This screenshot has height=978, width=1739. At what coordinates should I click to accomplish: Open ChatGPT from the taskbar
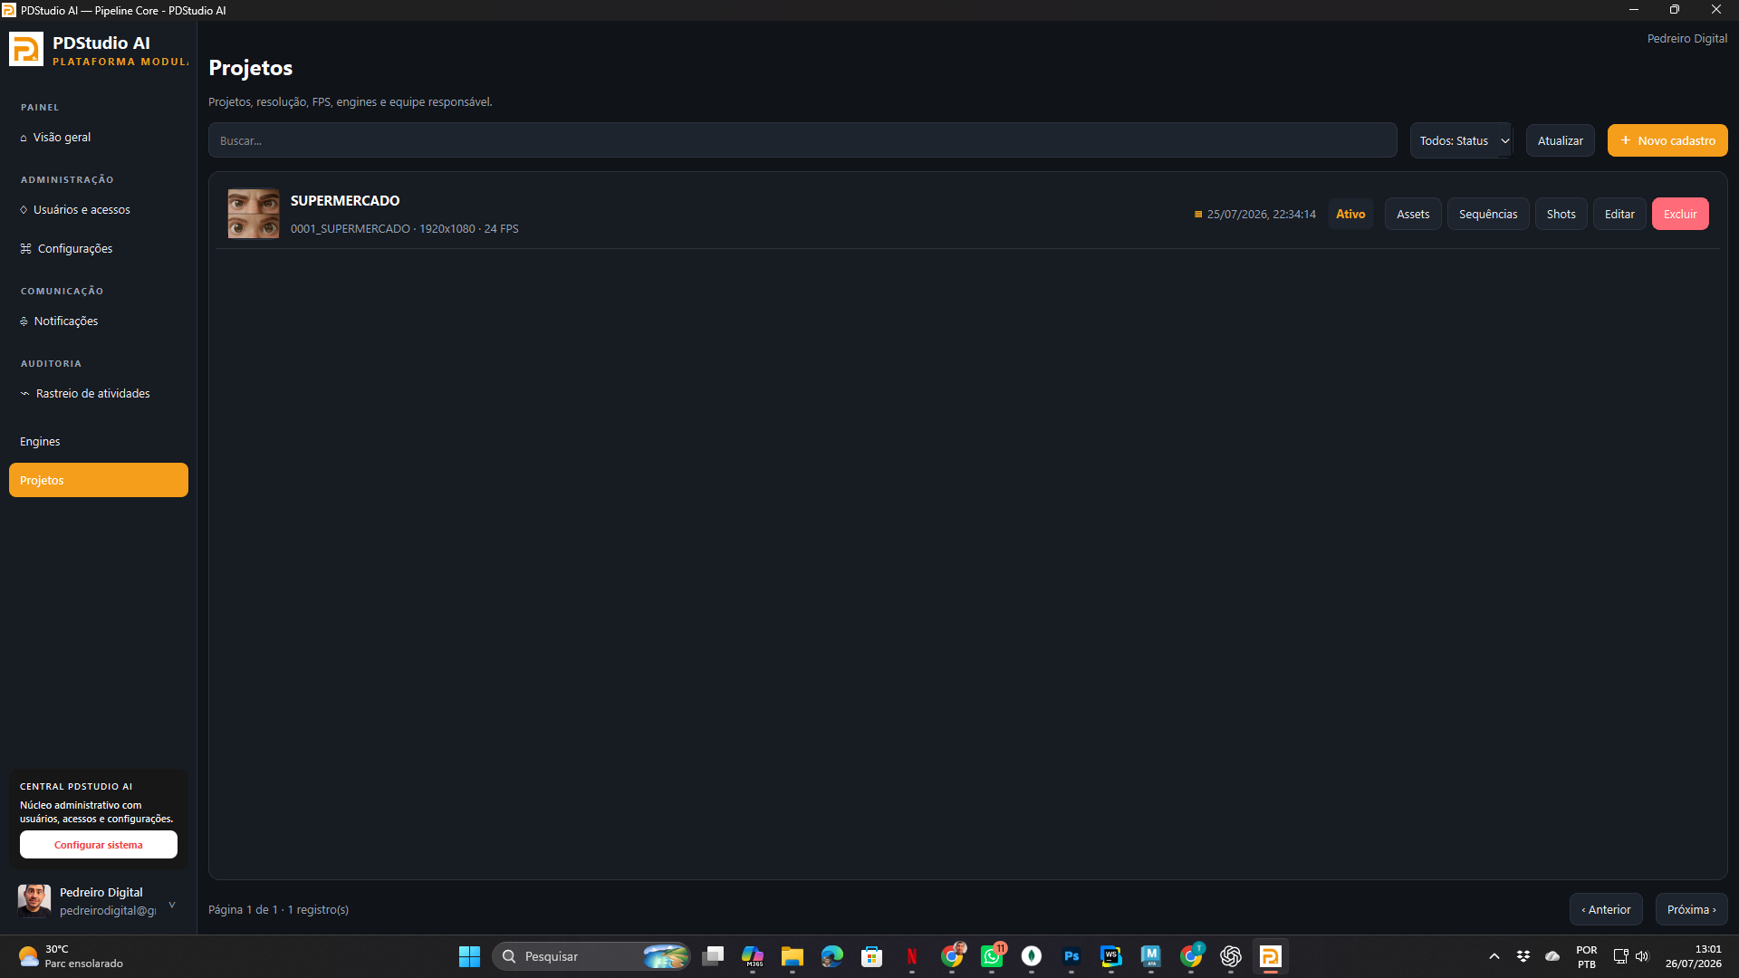(1231, 956)
